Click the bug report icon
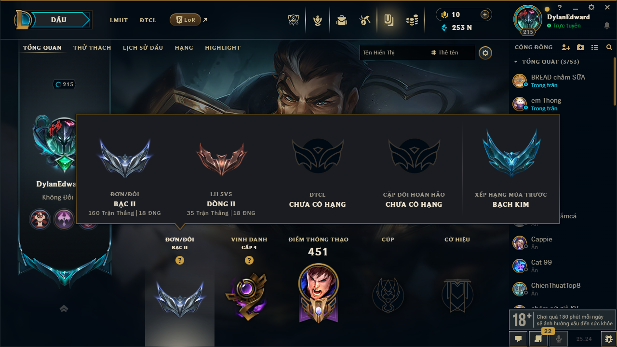The width and height of the screenshot is (617, 347). pyautogui.click(x=608, y=339)
